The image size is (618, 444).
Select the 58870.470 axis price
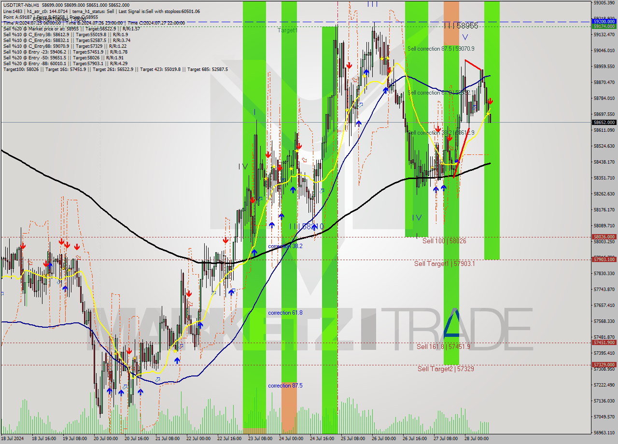click(x=604, y=82)
